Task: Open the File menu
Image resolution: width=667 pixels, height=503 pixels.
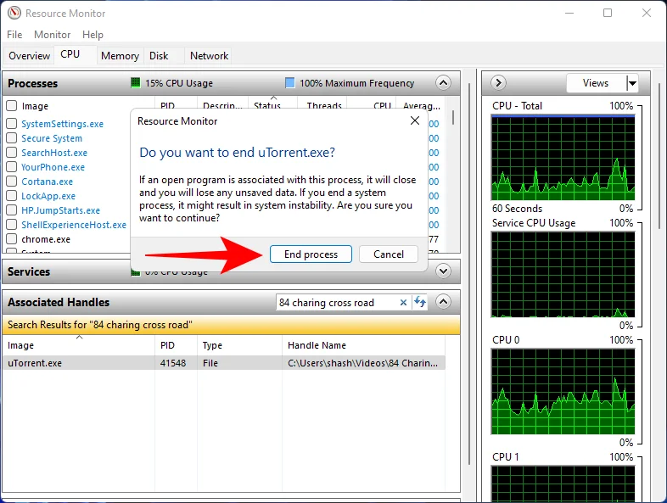Action: pos(14,35)
